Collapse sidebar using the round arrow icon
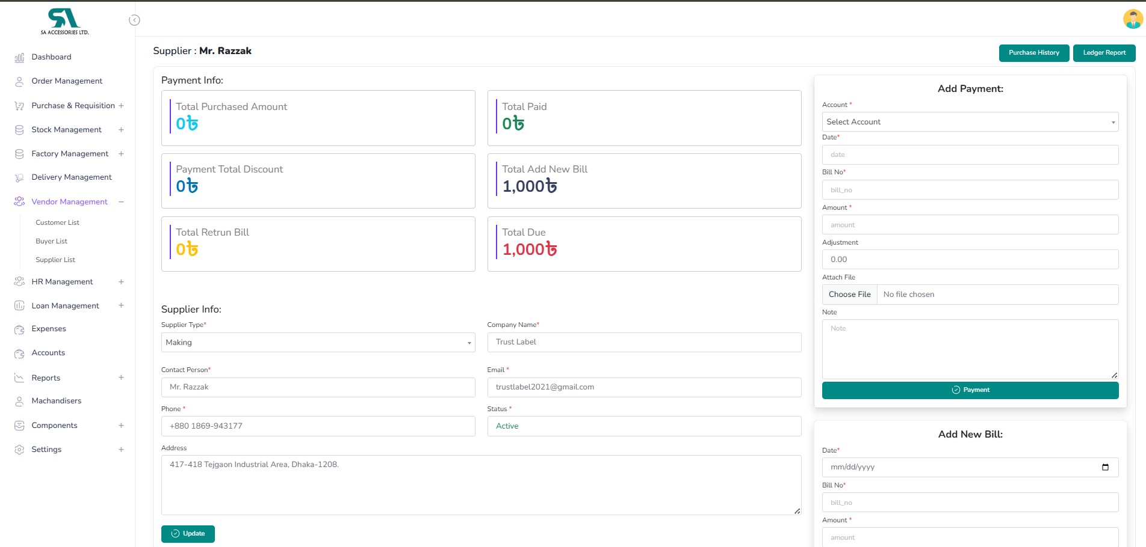1146x547 pixels. click(x=134, y=20)
